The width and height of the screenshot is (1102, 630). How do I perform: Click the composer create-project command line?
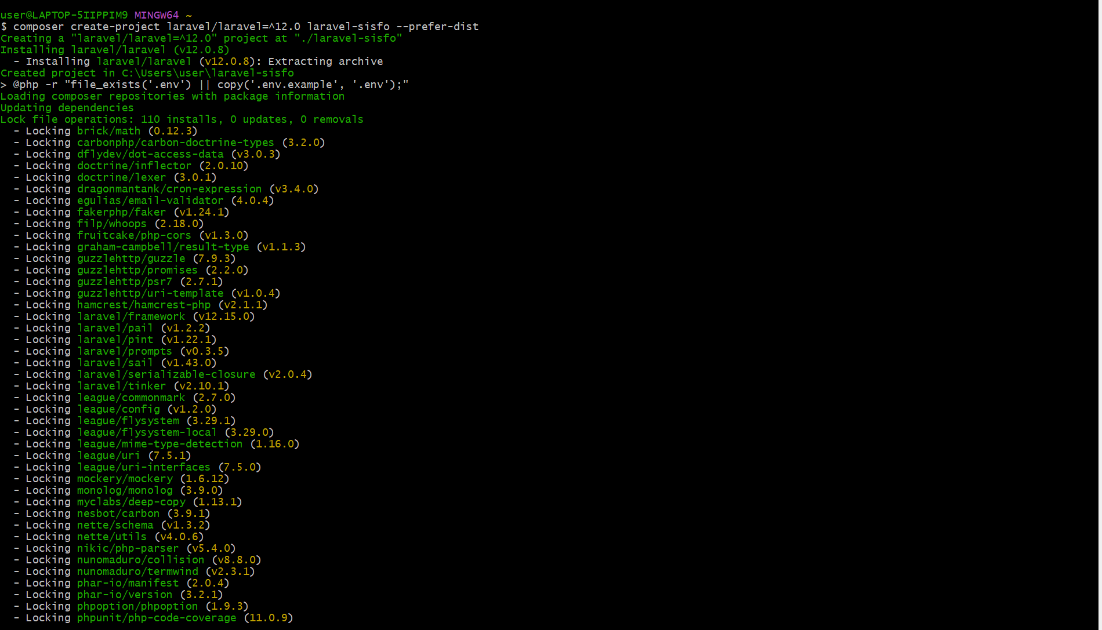point(240,27)
